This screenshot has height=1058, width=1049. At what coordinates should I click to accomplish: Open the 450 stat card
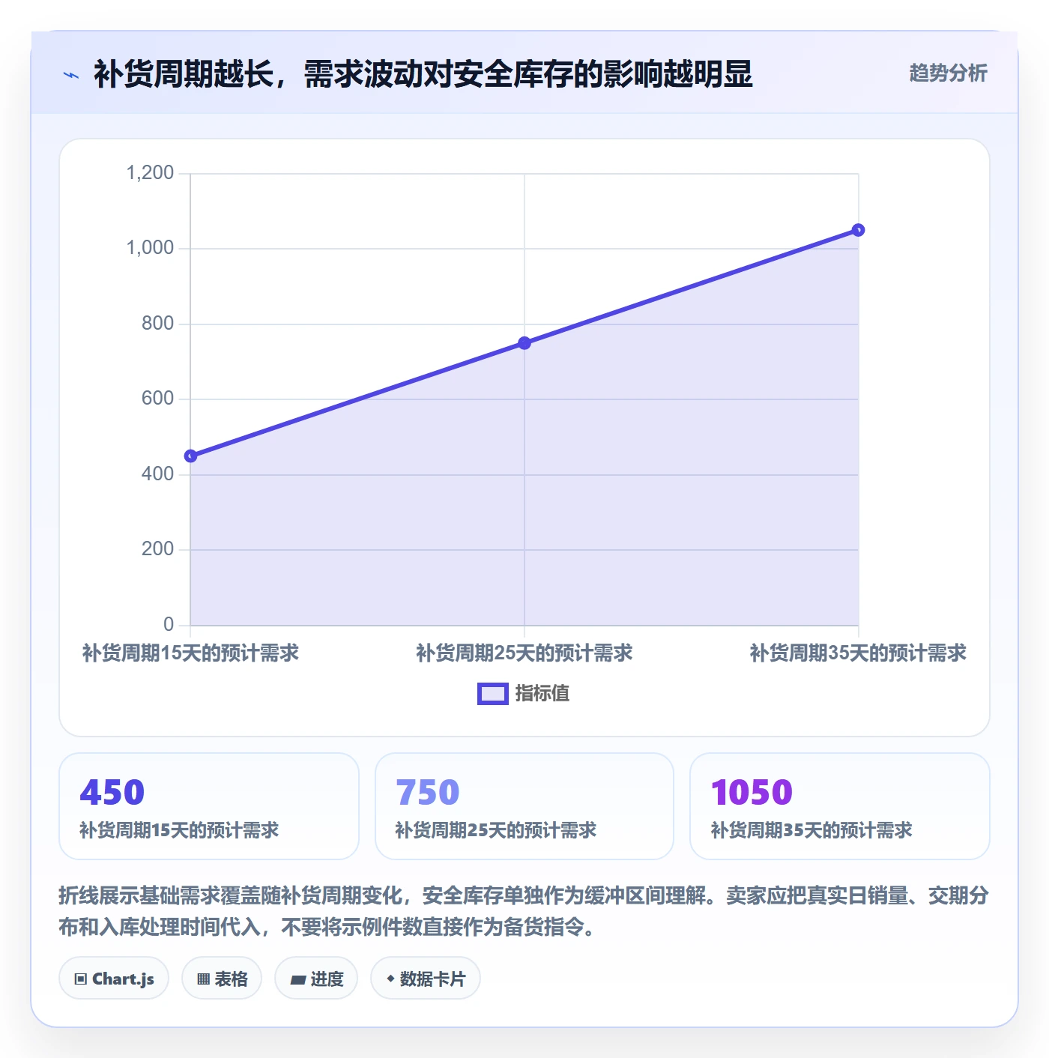(x=209, y=806)
